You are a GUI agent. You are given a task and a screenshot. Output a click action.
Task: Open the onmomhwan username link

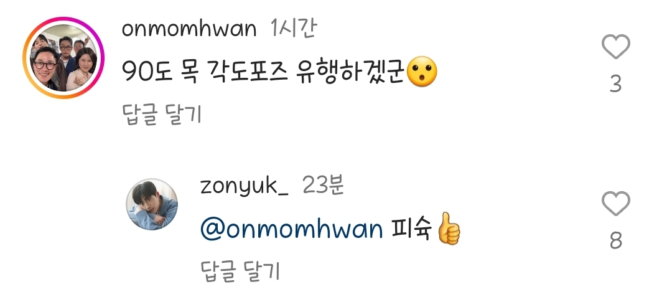pos(189,30)
